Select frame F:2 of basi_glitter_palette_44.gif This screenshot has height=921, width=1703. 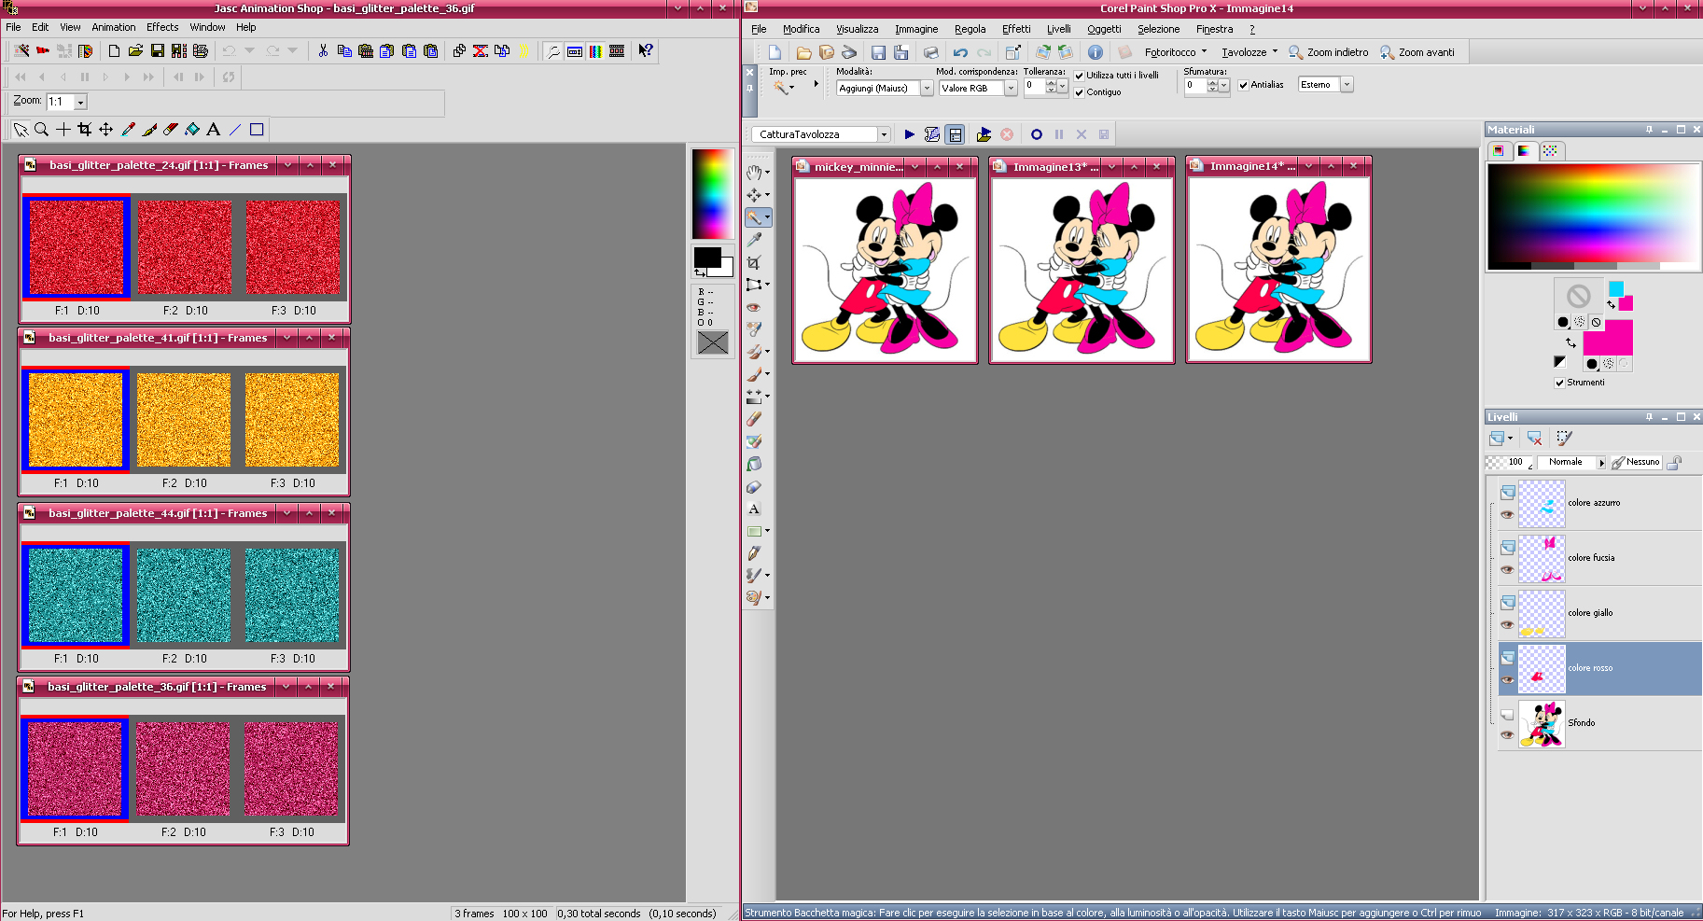pyautogui.click(x=184, y=595)
